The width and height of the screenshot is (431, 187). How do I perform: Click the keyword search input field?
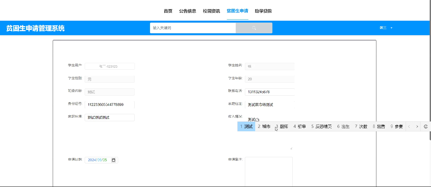click(x=193, y=28)
